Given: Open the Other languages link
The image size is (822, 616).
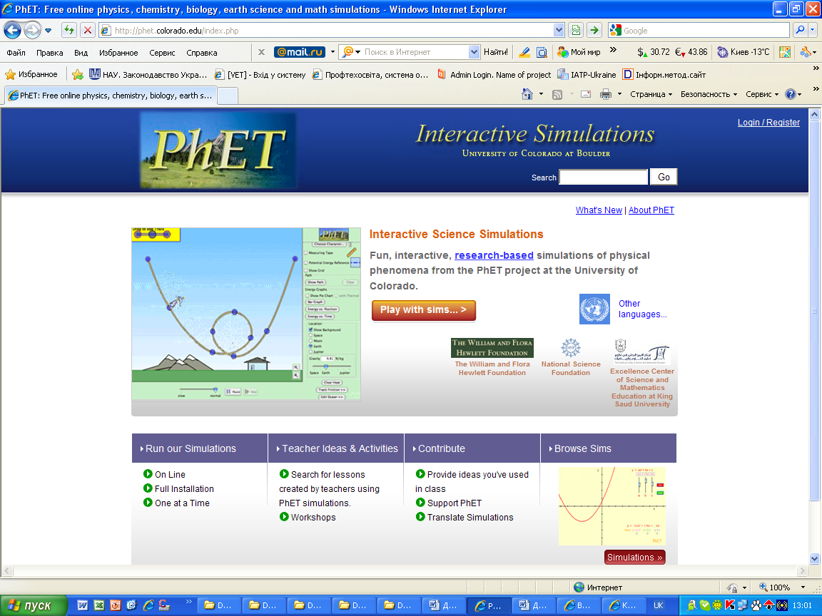Looking at the screenshot, I should (x=643, y=309).
